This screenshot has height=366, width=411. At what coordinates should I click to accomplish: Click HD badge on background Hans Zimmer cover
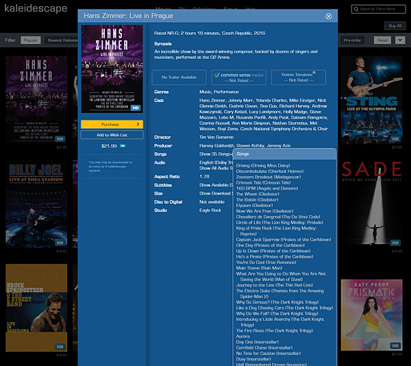pyautogui.click(x=60, y=139)
